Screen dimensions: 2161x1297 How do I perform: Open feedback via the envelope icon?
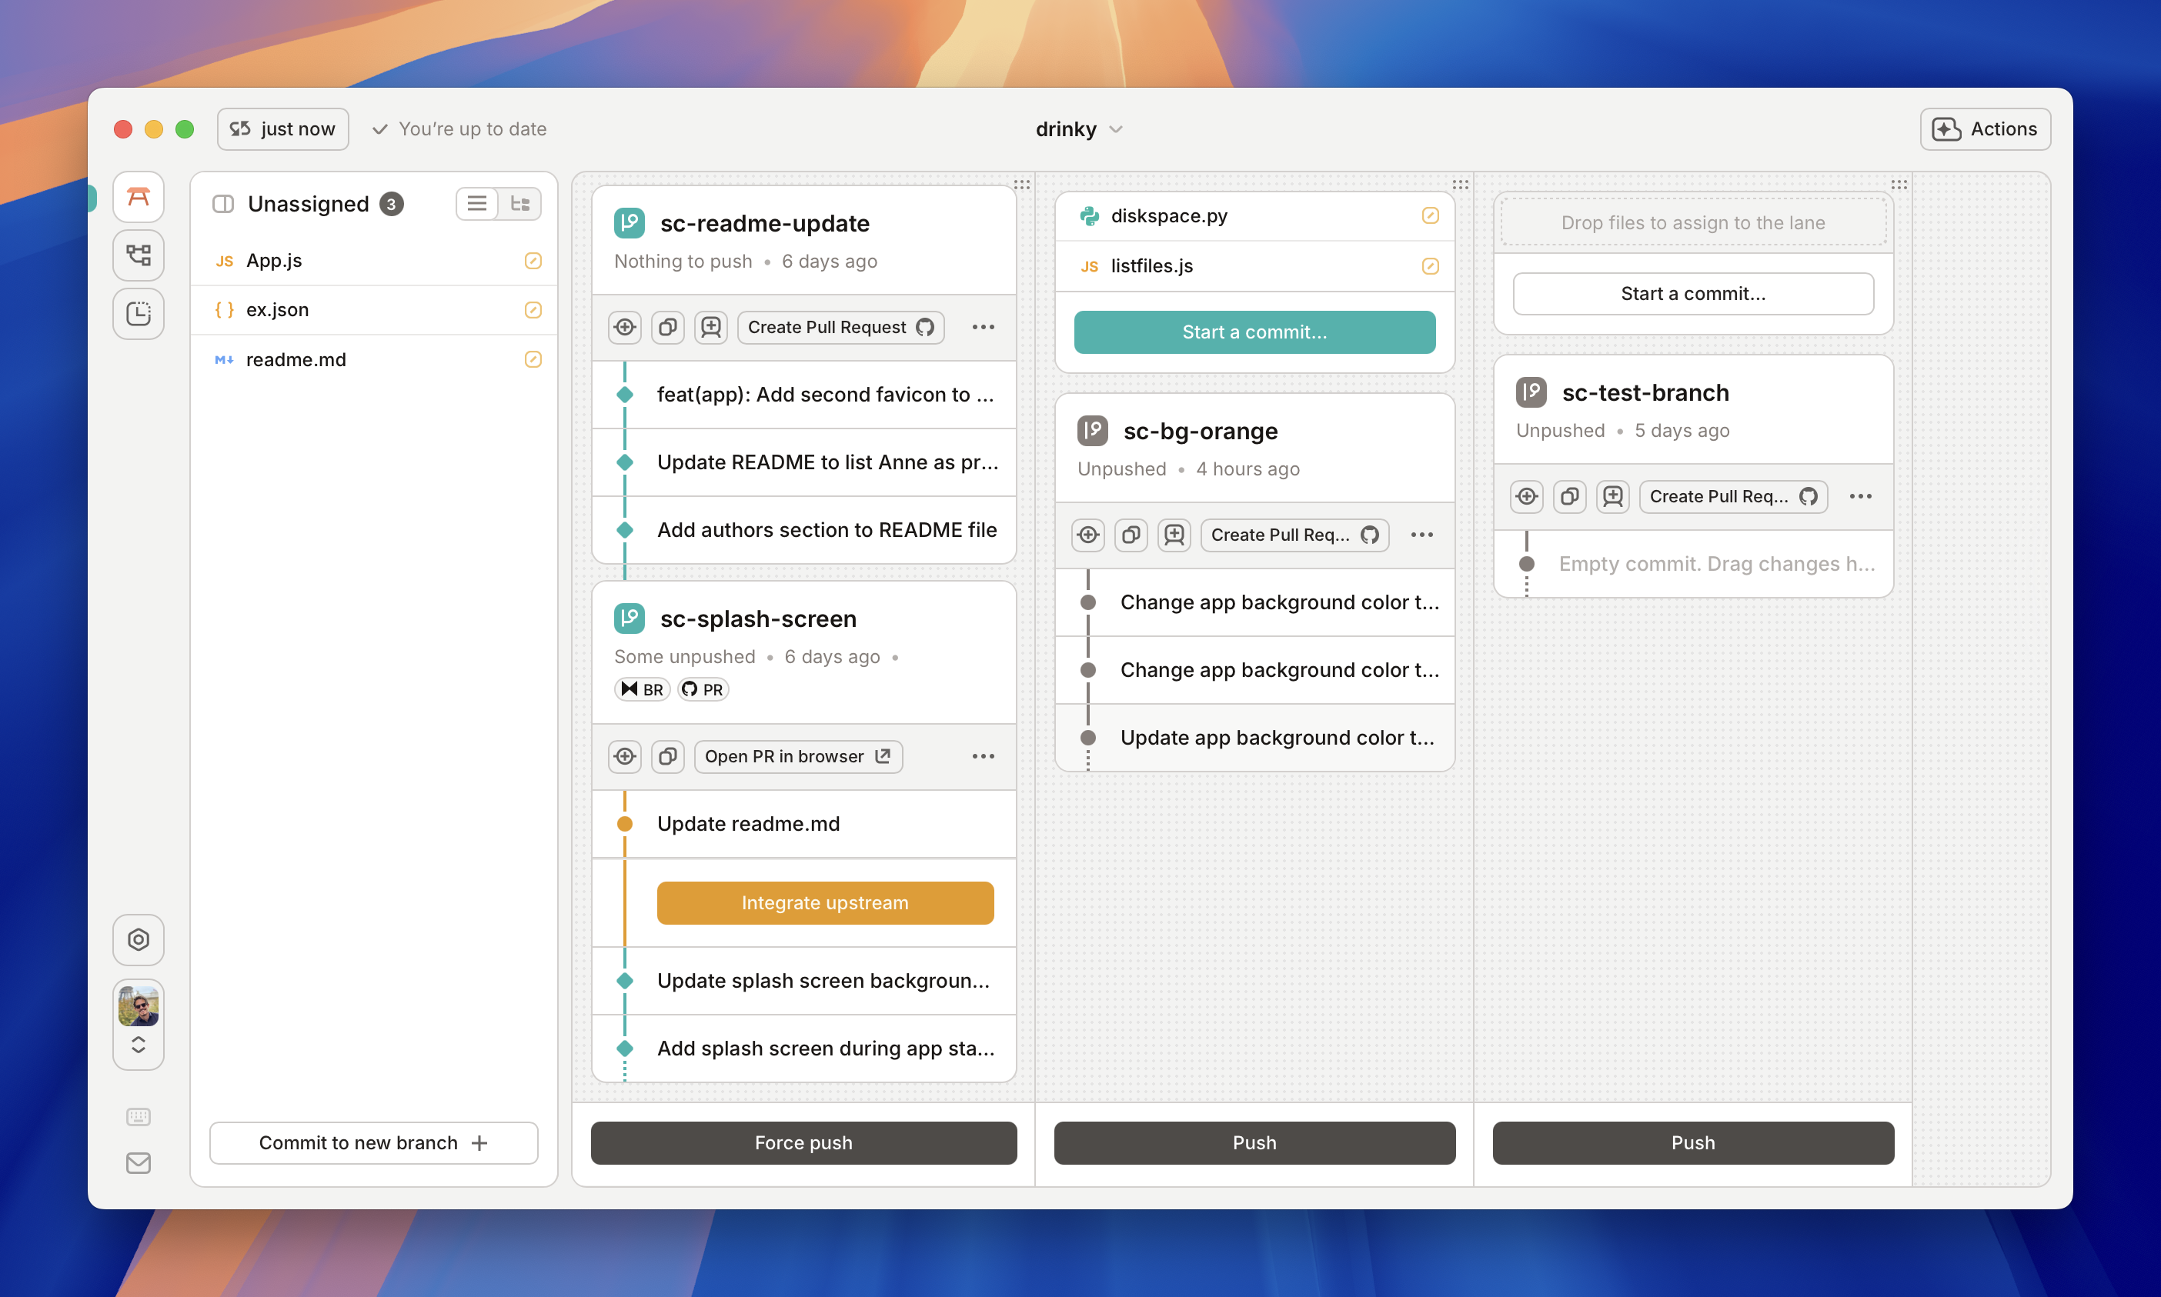pos(138,1162)
